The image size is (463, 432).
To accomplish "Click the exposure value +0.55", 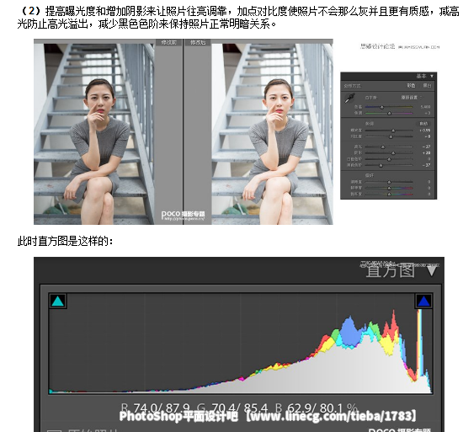I will (424, 131).
